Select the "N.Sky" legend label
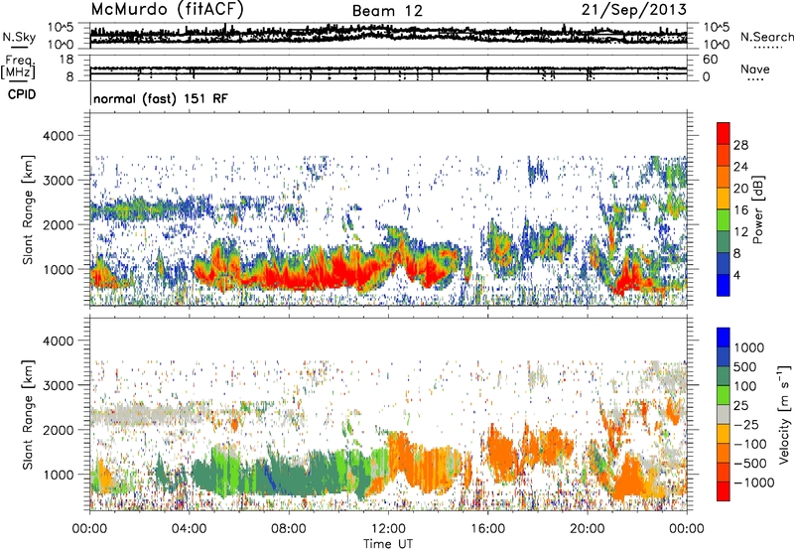794x550 pixels. (x=19, y=37)
